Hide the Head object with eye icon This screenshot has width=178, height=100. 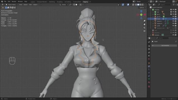pyautogui.click(x=173, y=19)
